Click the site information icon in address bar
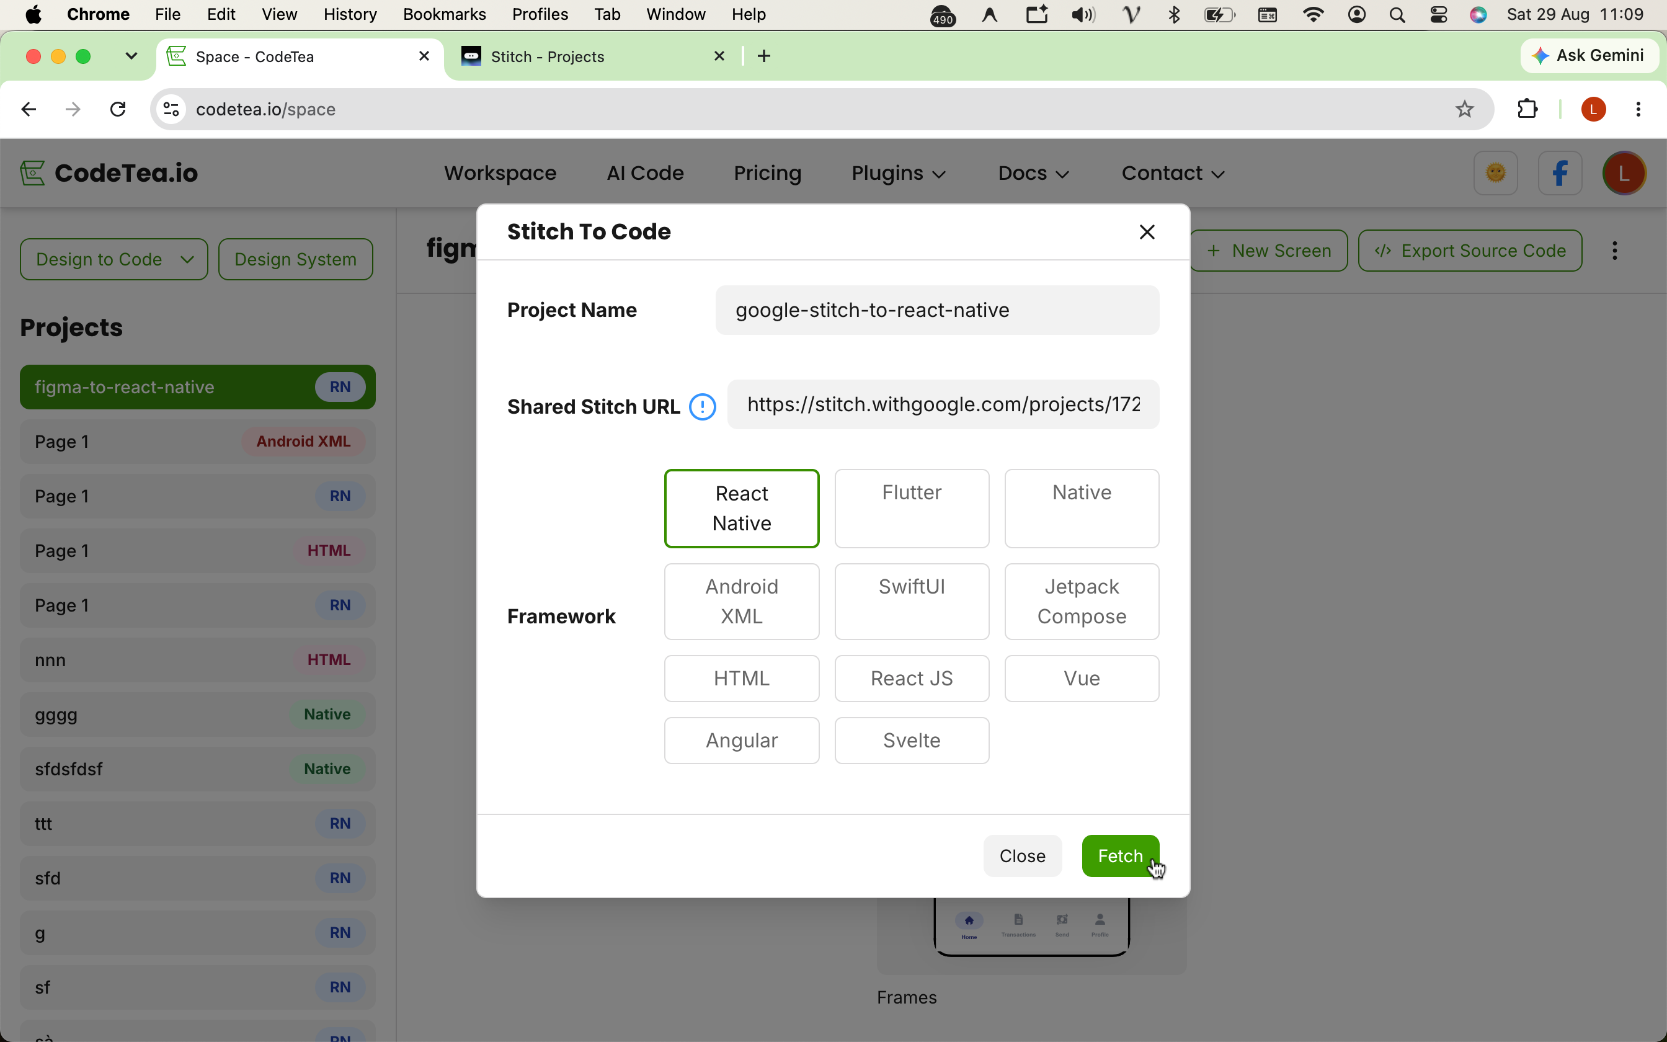Viewport: 1667px width, 1042px height. (x=172, y=109)
